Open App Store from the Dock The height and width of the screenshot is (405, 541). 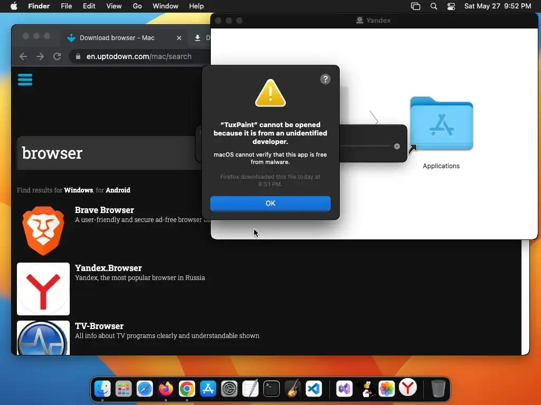tap(208, 389)
